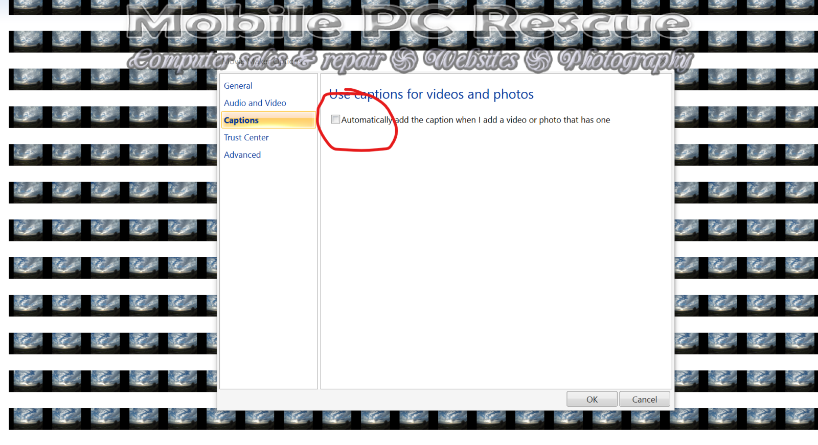Click the 'Automatically add the caption' label text

point(476,120)
